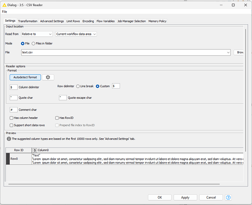The height and width of the screenshot is (205, 252).
Task: Open the format autodetect settings gear
Action: pyautogui.click(x=48, y=77)
